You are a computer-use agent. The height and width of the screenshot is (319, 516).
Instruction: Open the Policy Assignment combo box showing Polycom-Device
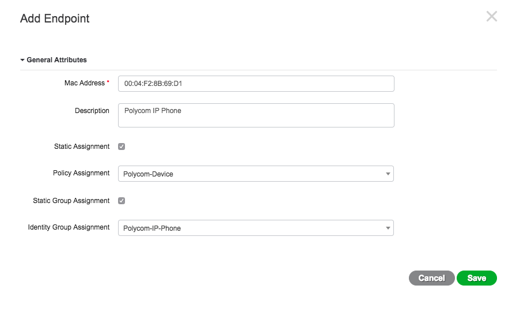[x=250, y=174]
